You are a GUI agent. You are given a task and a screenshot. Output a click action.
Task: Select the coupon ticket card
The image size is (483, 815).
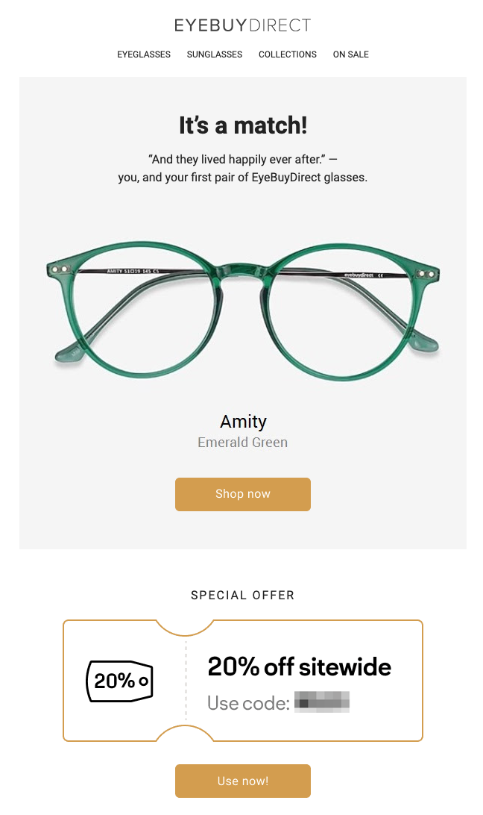[x=242, y=680]
